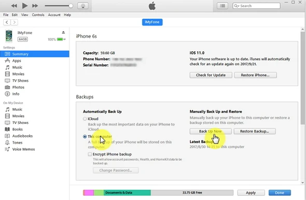
Task: Click the blue Done button
Action: point(280,193)
